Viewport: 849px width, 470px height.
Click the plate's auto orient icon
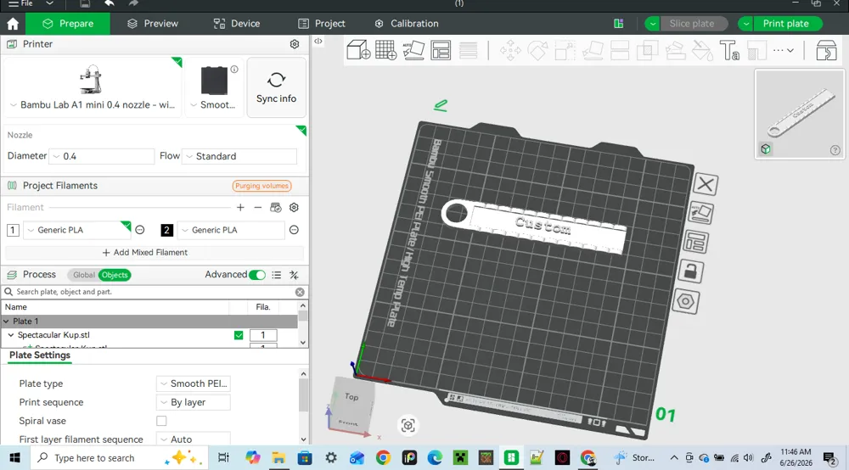coord(700,213)
